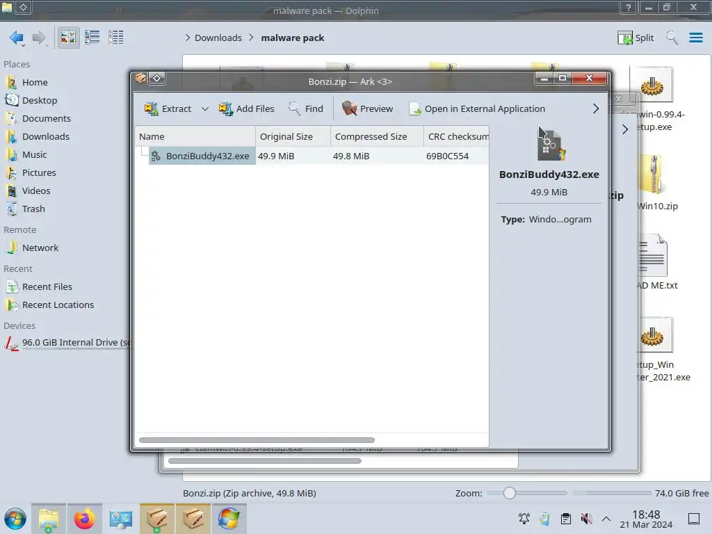The image size is (712, 534).
Task: Select the AD ME.txt file in Dolphin
Action: click(656, 262)
